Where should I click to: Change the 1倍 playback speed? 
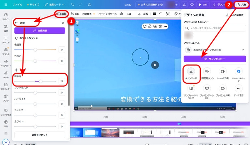tap(129, 14)
